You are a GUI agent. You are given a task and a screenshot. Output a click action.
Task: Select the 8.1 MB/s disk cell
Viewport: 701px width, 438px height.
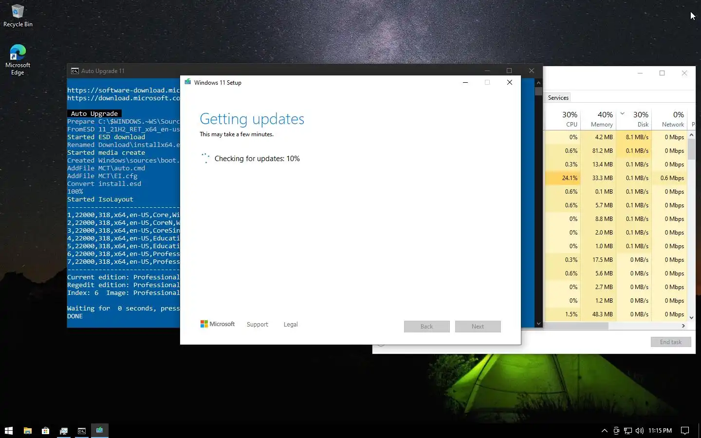coord(634,137)
